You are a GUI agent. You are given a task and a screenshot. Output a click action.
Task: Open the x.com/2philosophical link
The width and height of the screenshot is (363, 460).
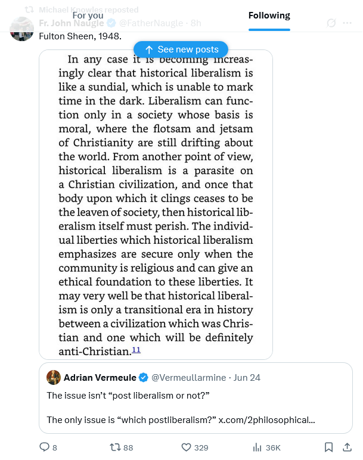[266, 420]
